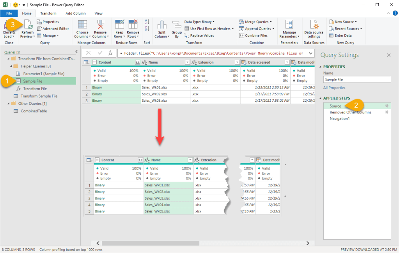The width and height of the screenshot is (399, 253).
Task: Select the Removed Other Columns step
Action: coord(350,112)
